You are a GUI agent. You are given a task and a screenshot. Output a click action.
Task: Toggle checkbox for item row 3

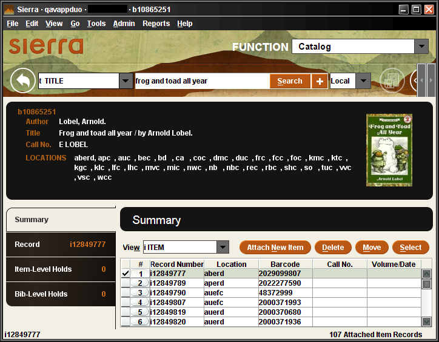(126, 293)
